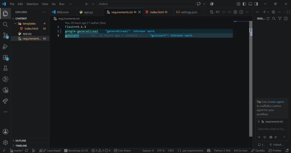
Task: Open the Selection menu
Action: pos(32,4)
